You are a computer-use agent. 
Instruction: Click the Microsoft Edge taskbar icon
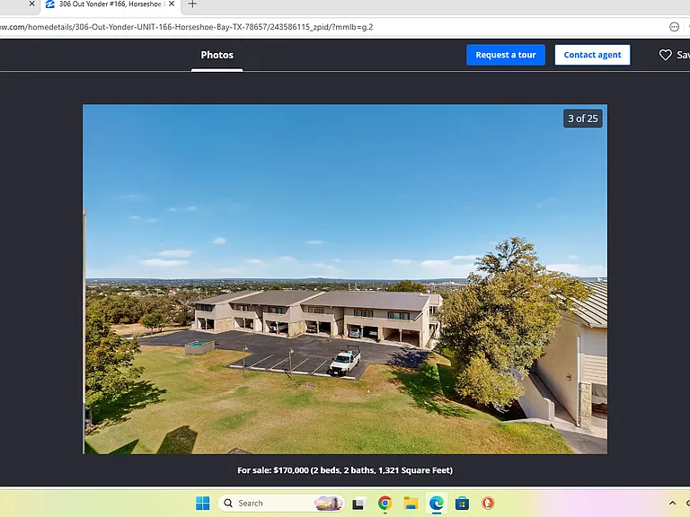pyautogui.click(x=436, y=503)
